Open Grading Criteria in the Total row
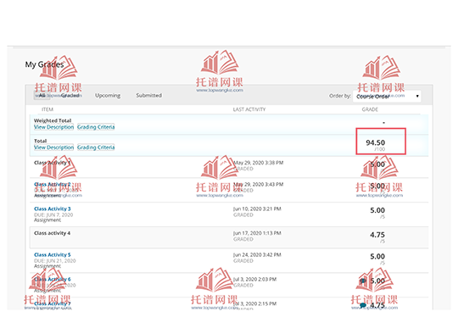This screenshot has height=317, width=458. pyautogui.click(x=96, y=147)
